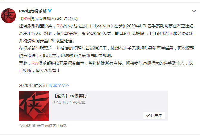The height and width of the screenshot is (135, 200).
Task: Open the rw侠客行超话 source link
Action: coord(56,126)
